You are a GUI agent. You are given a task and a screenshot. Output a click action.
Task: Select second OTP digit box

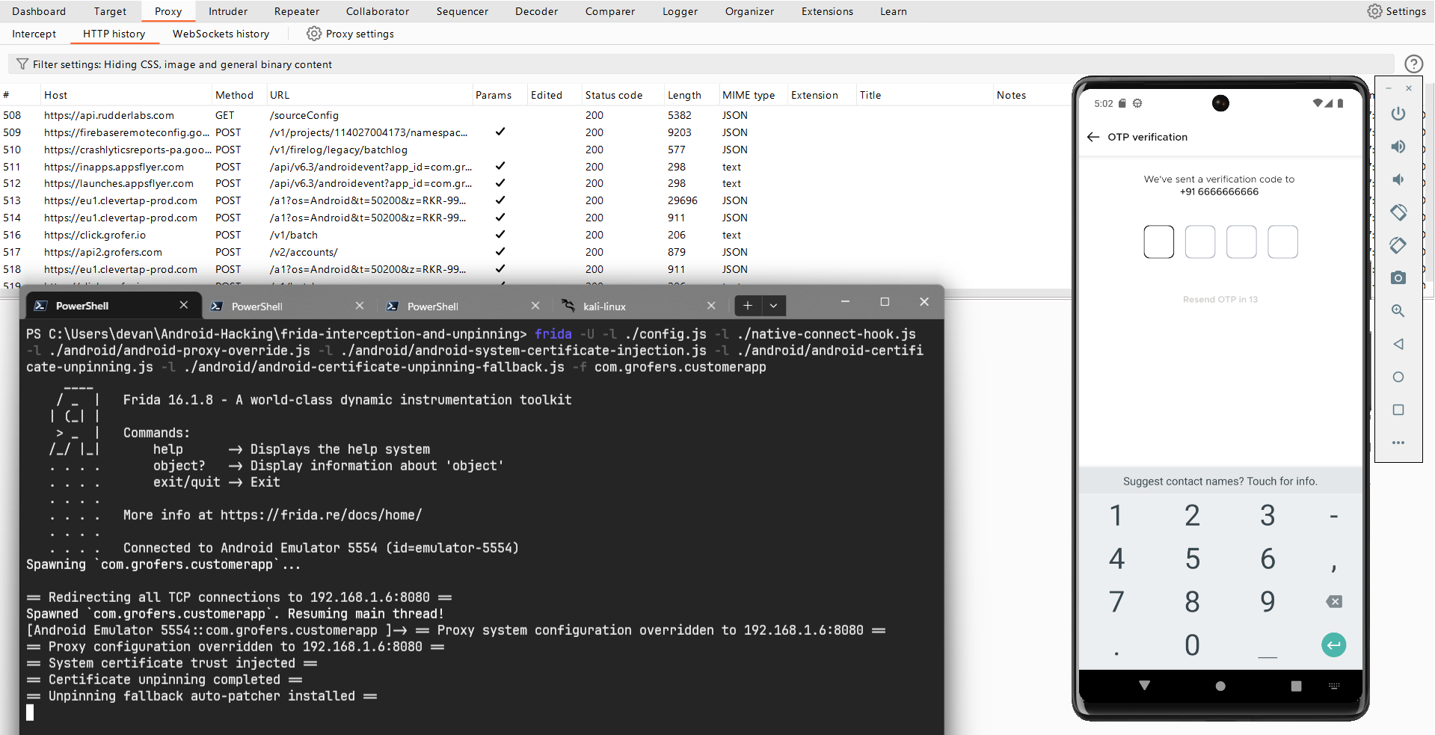point(1199,242)
